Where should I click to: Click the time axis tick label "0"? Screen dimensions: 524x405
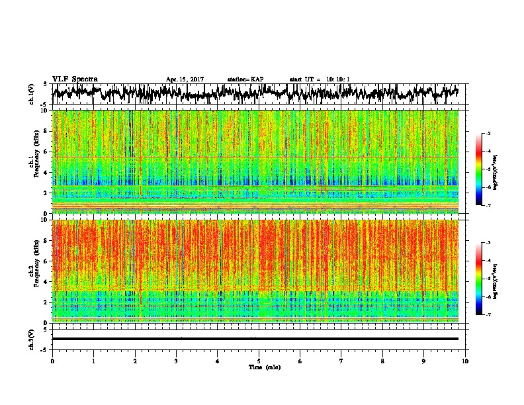tap(52, 361)
